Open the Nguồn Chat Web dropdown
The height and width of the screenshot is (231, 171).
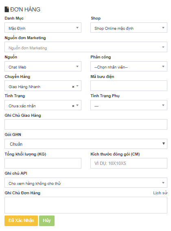pos(43,67)
